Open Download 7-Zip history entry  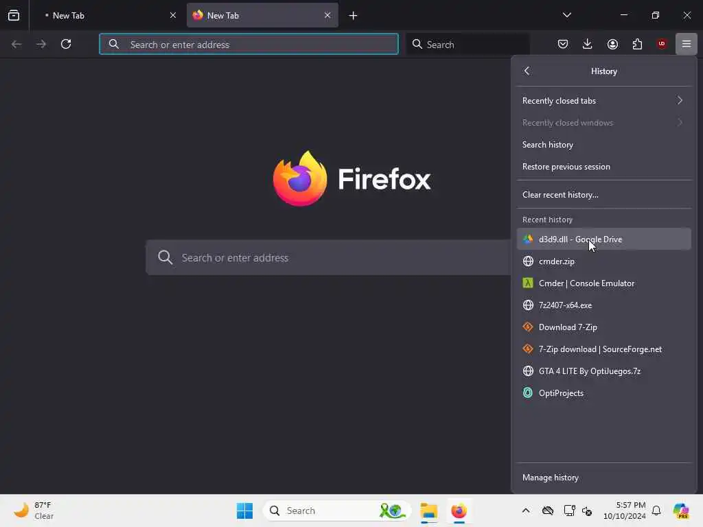[603, 327]
